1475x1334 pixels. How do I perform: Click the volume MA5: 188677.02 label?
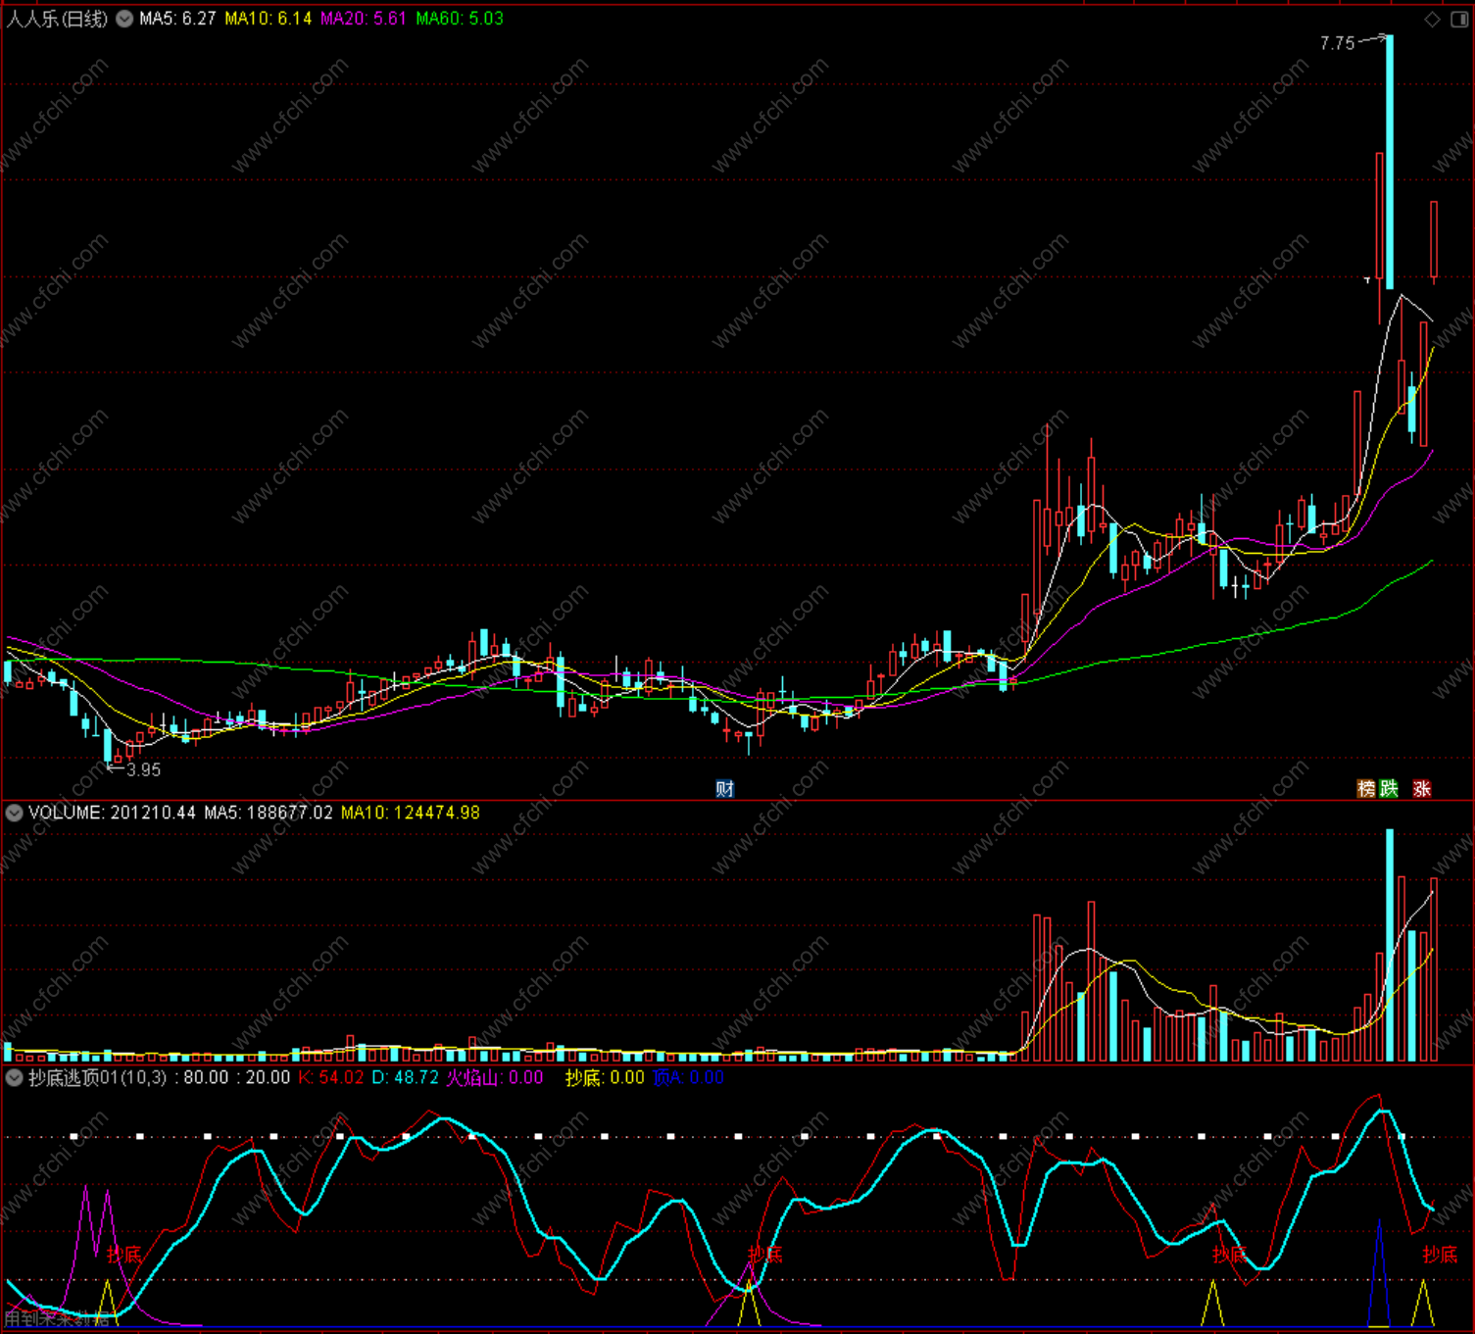pos(269,813)
